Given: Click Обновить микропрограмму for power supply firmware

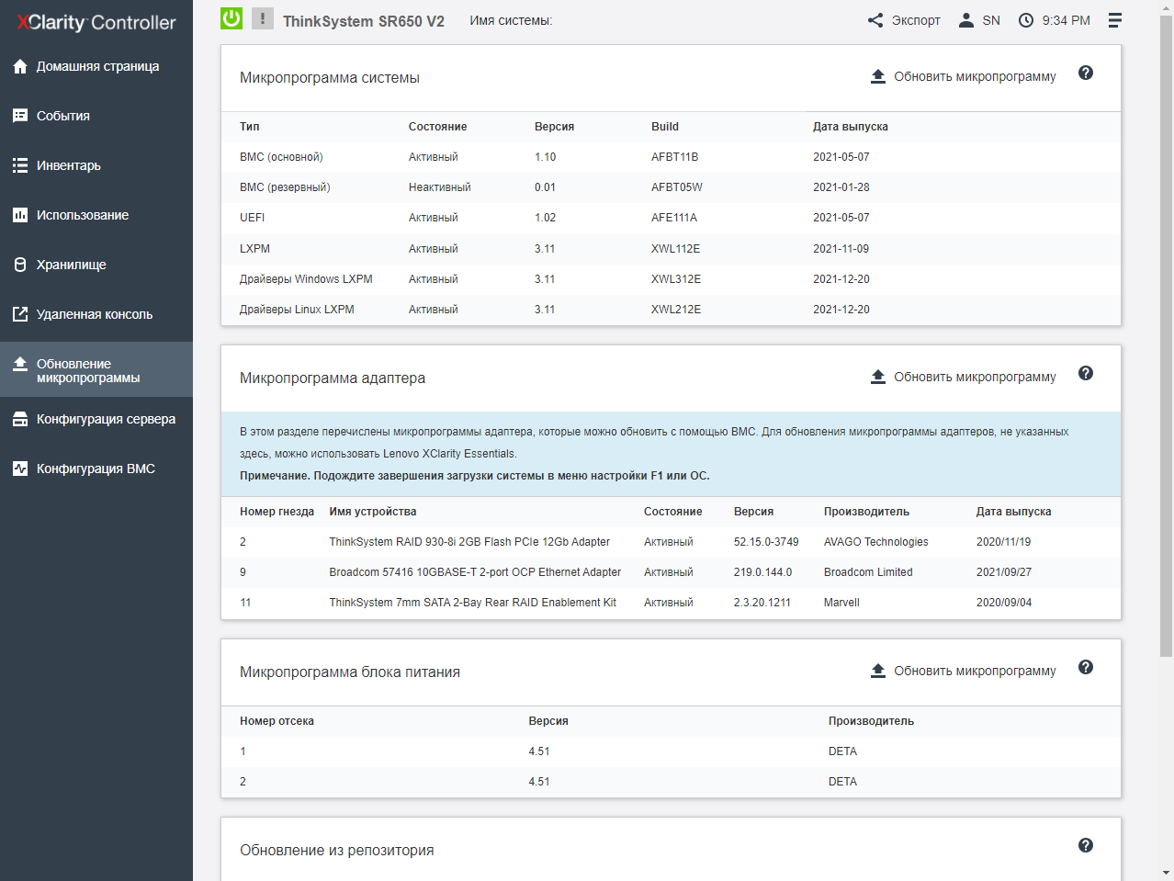Looking at the screenshot, I should 963,671.
